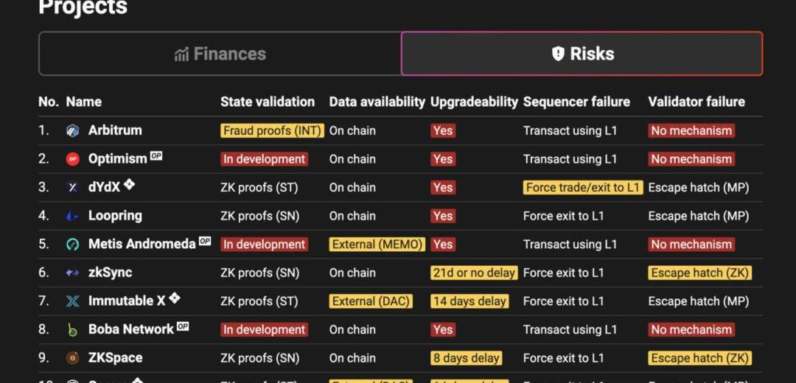
Task: Select the Risks tab
Action: click(582, 54)
